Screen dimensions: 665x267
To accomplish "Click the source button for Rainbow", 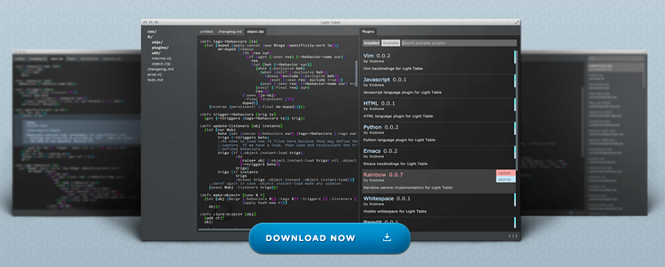I will pyautogui.click(x=506, y=179).
